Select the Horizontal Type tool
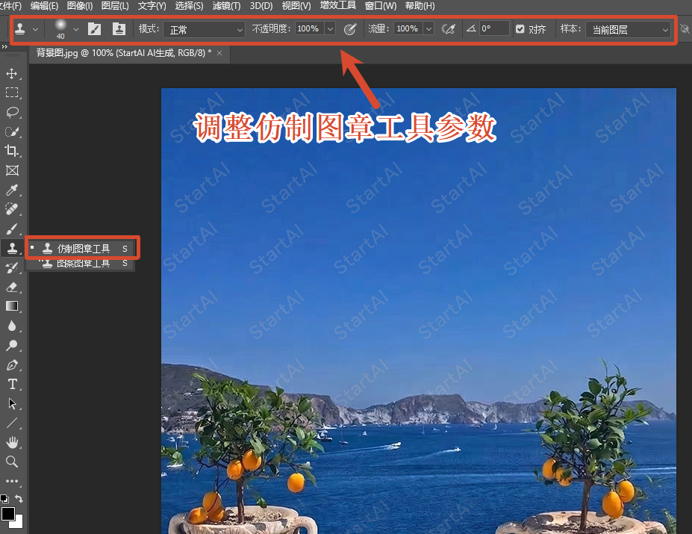 pyautogui.click(x=12, y=384)
